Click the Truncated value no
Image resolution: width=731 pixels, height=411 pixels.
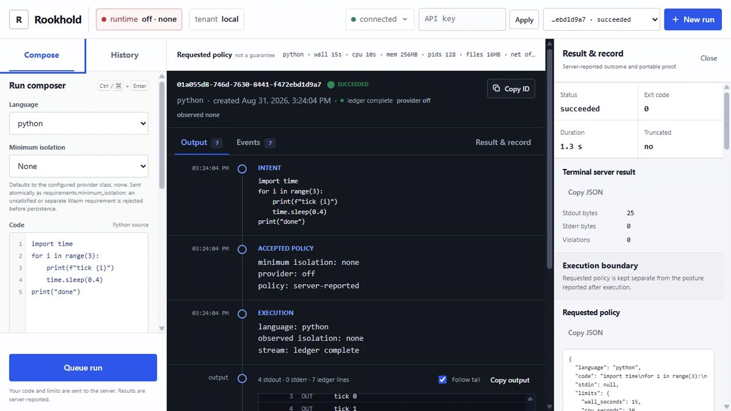click(649, 147)
